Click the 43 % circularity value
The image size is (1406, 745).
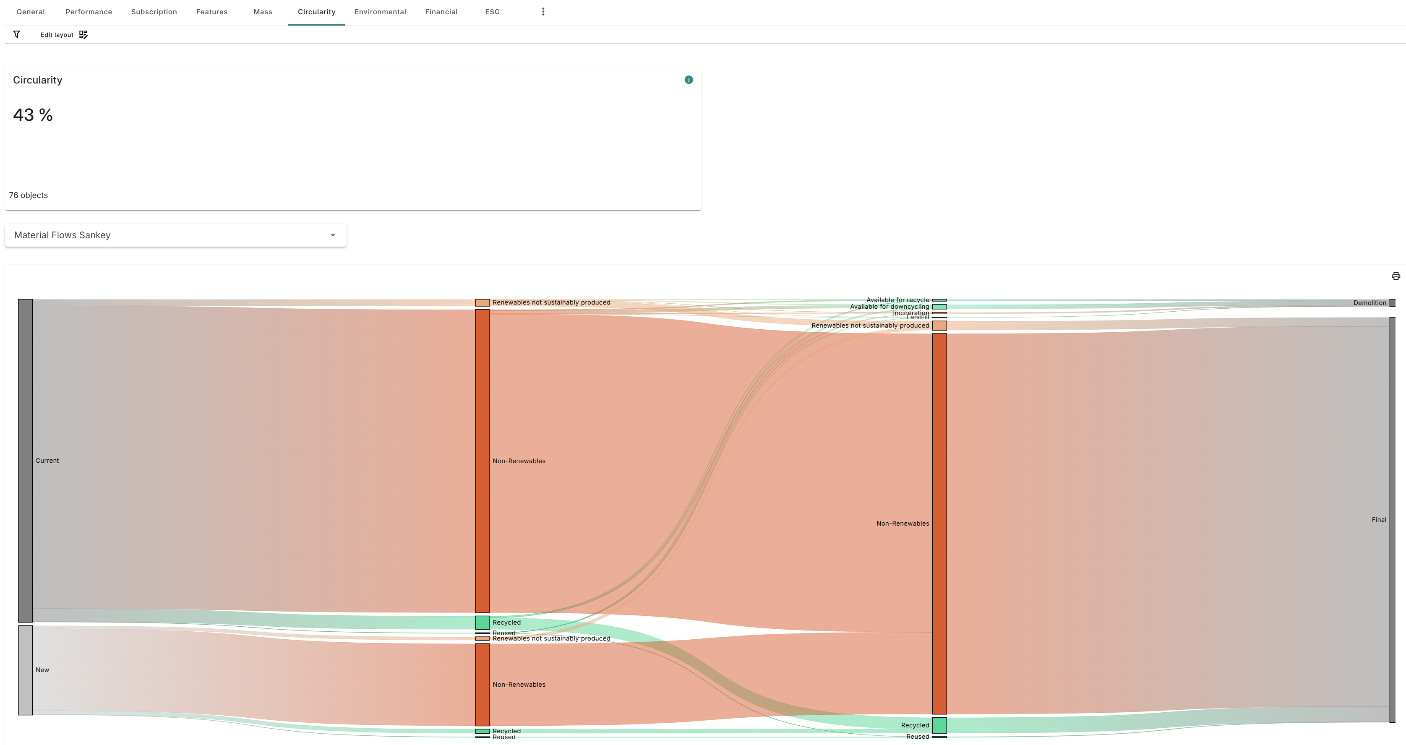[x=33, y=115]
